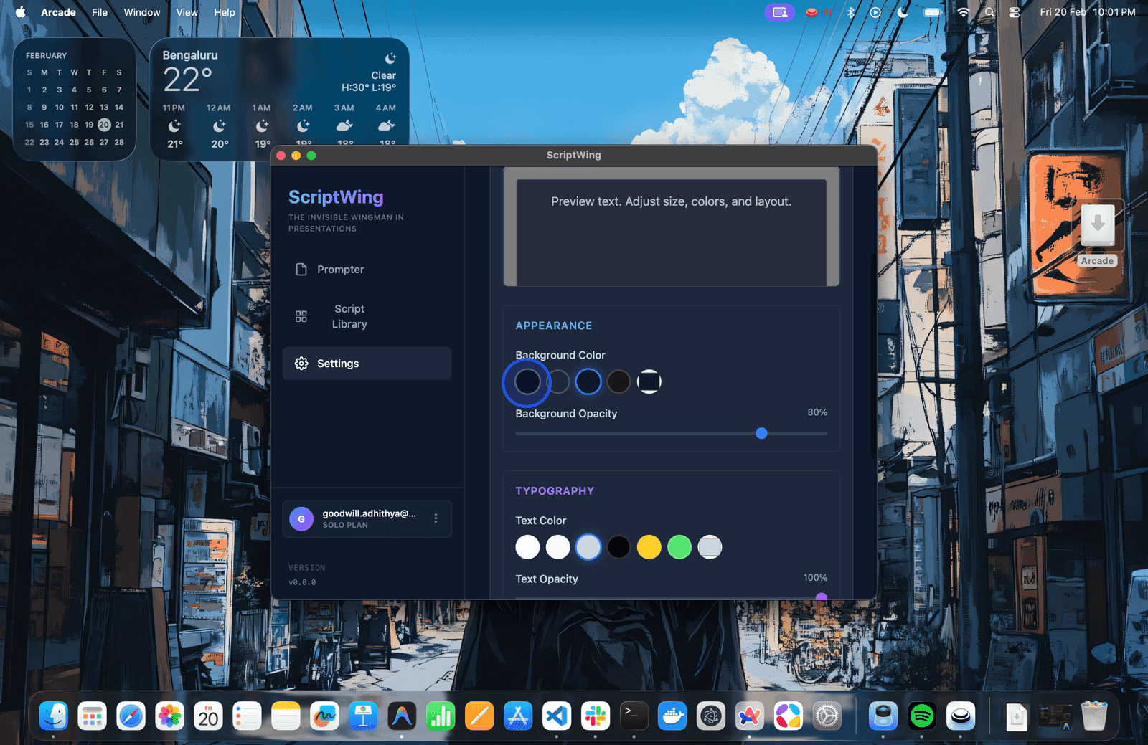Image resolution: width=1148 pixels, height=745 pixels.
Task: Select the yellow text color swatch
Action: [649, 547]
